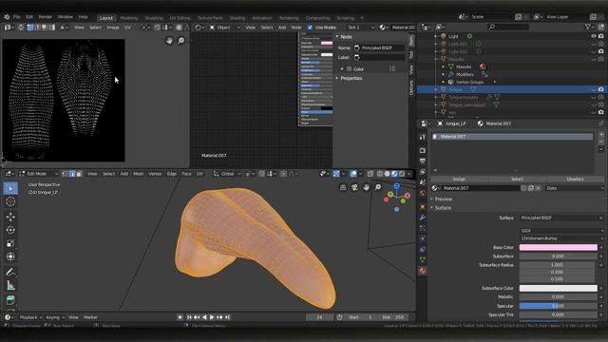
Task: Click the outliner filter funnel icon
Action: pos(588,27)
